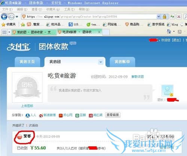Screen dimensions: 187x156
Task: Stop loading with the red X button
Action: 179,16
